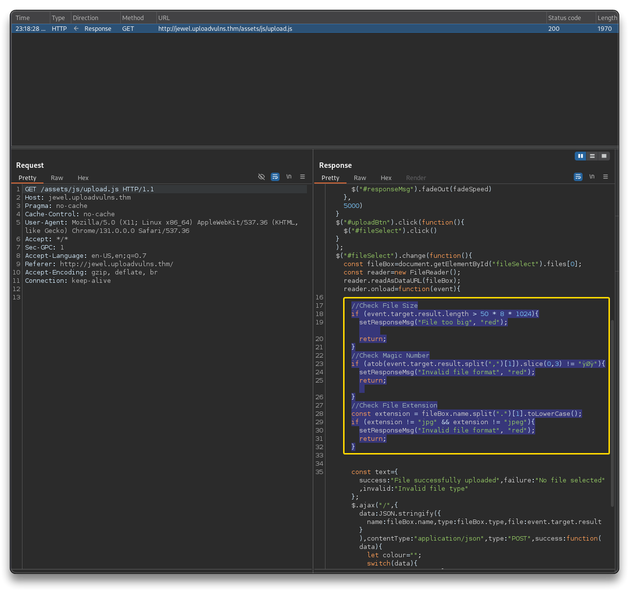Click the length value 1970

click(x=605, y=29)
